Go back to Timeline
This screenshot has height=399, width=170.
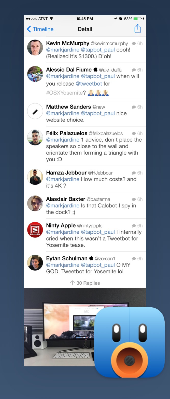point(40,29)
